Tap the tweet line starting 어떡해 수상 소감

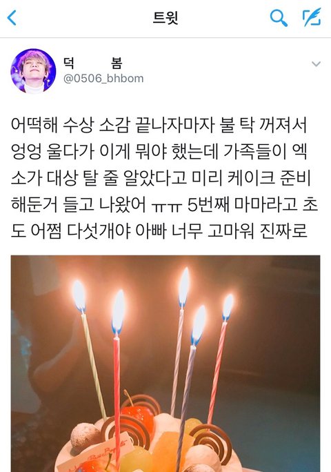pyautogui.click(x=159, y=125)
